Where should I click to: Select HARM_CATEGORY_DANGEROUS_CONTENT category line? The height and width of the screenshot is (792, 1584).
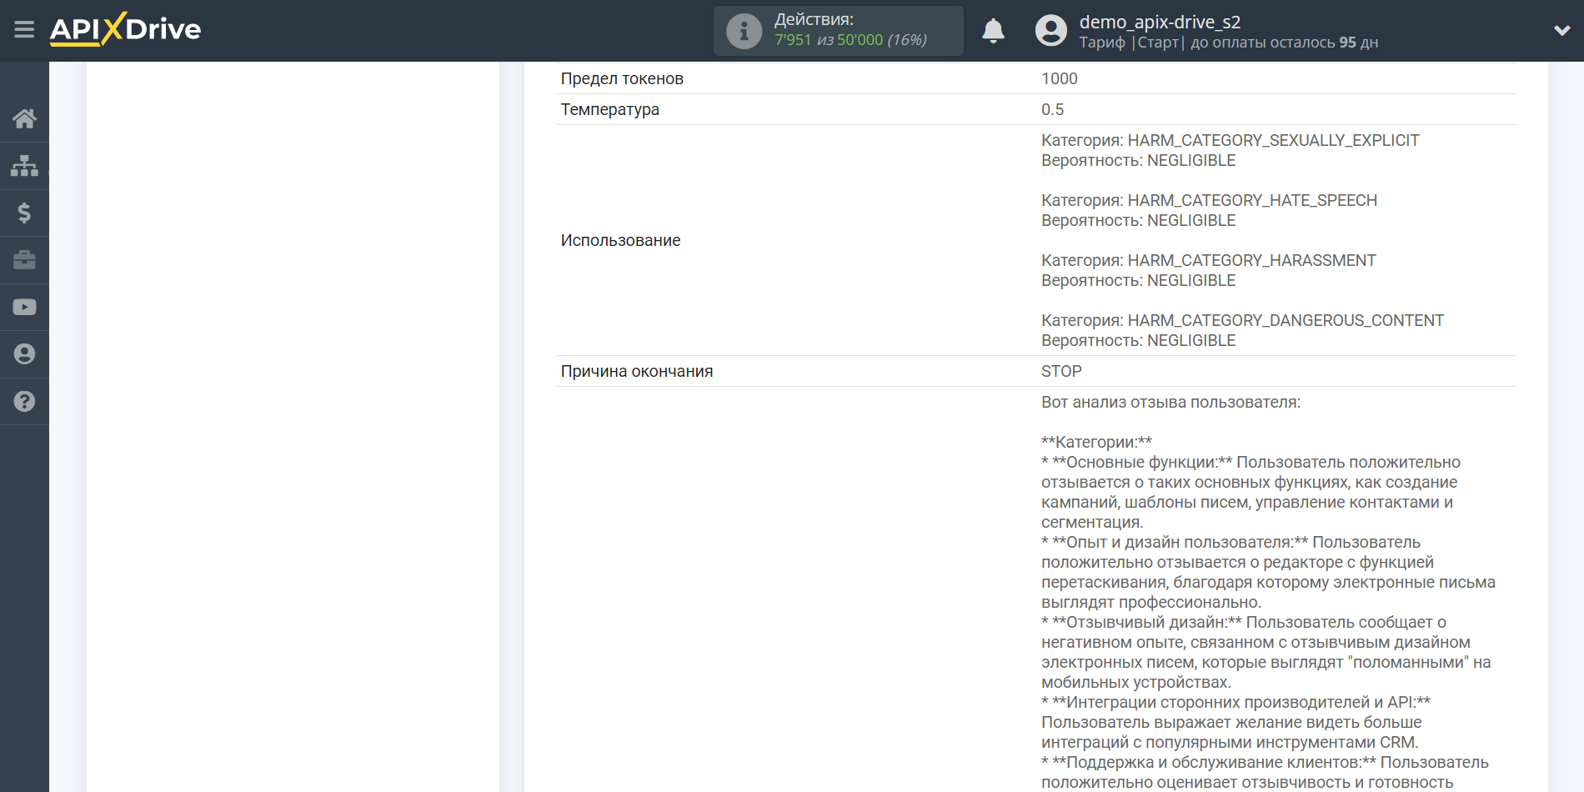pos(1242,320)
